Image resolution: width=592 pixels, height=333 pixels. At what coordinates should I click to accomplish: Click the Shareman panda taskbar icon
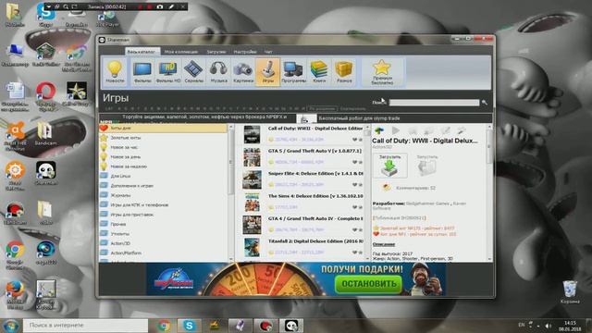pos(291,326)
